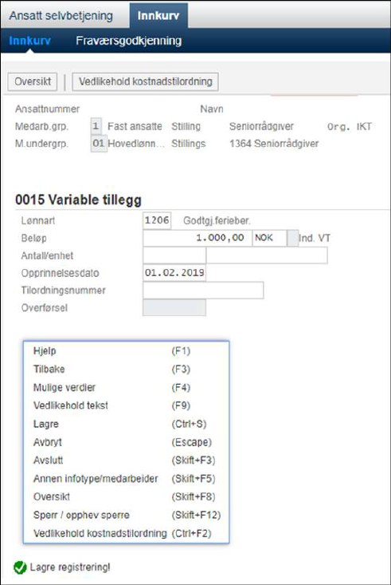Click the Org. IKT text

click(350, 126)
